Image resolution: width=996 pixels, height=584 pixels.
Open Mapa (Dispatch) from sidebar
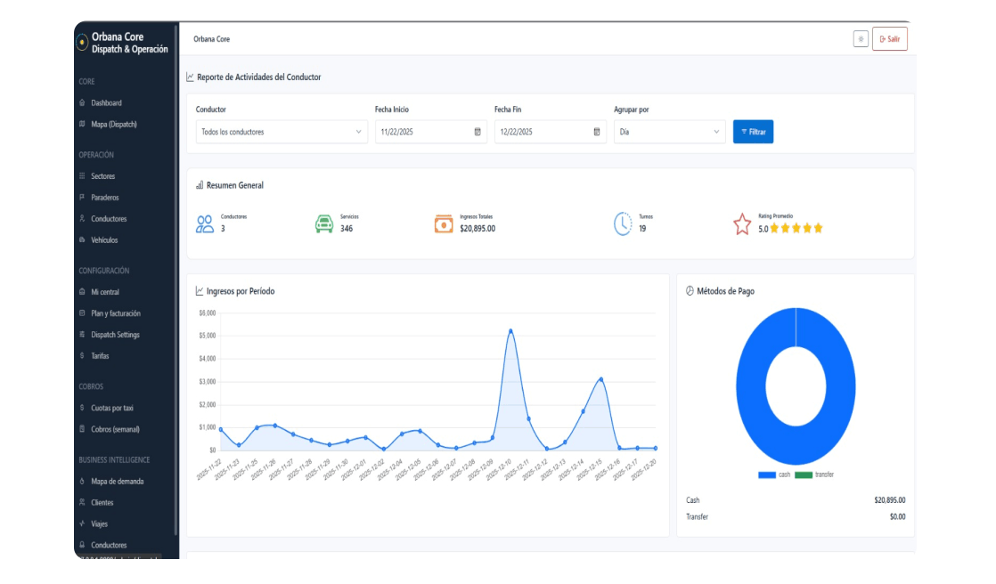click(113, 125)
